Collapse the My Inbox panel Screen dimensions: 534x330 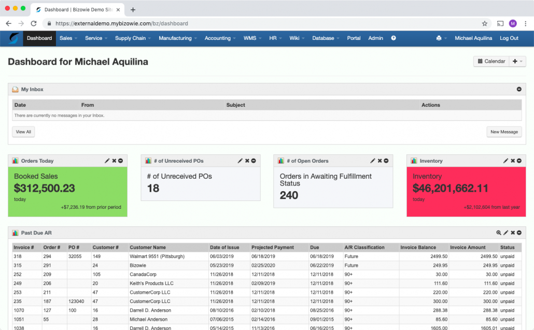point(519,90)
